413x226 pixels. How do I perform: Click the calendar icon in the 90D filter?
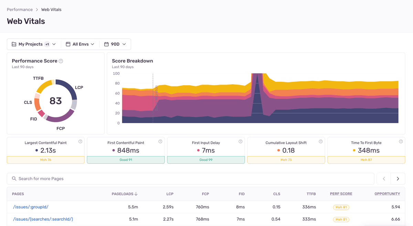(106, 44)
